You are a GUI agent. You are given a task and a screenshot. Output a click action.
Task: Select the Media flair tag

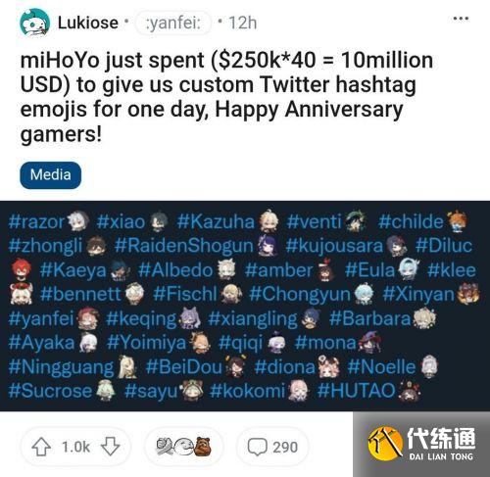point(50,175)
